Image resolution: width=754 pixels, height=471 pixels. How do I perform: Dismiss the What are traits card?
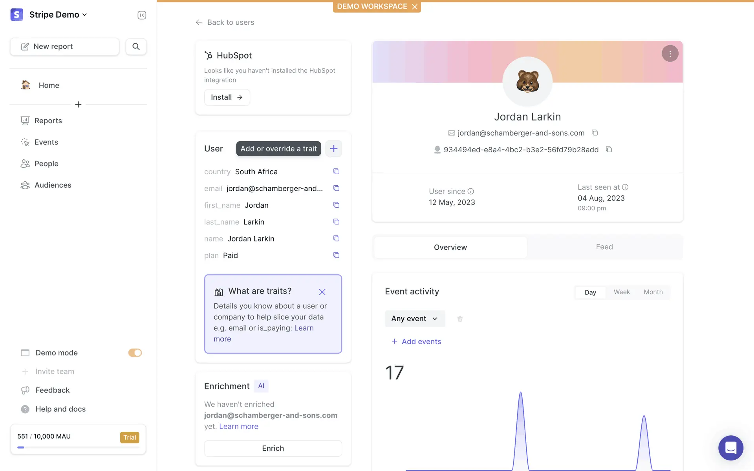pyautogui.click(x=322, y=292)
